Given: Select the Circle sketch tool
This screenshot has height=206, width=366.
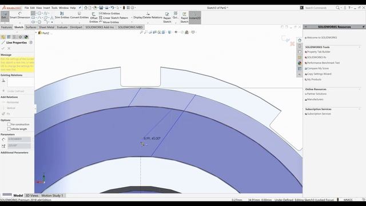Looking at the screenshot, I should [39, 13].
